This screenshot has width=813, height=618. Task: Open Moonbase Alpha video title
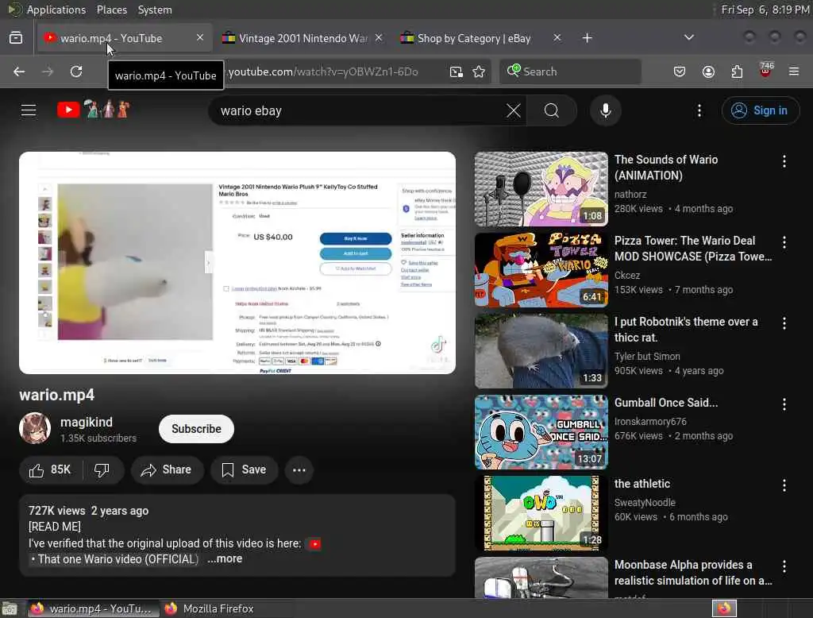click(693, 573)
